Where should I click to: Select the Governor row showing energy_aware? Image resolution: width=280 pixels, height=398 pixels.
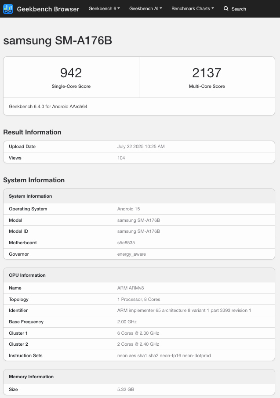139,254
